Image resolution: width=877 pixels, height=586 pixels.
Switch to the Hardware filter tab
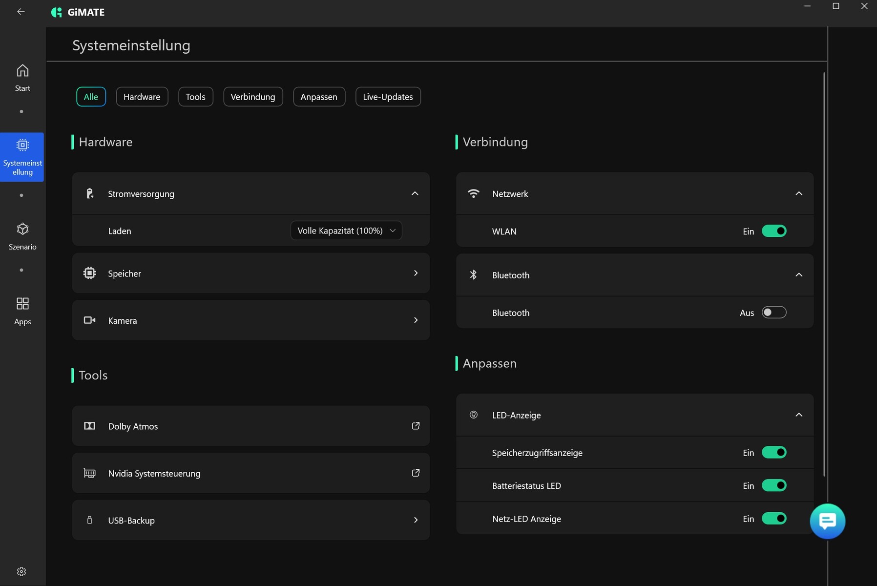[x=142, y=97]
